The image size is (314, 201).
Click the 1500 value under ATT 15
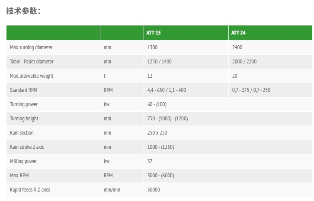click(152, 47)
